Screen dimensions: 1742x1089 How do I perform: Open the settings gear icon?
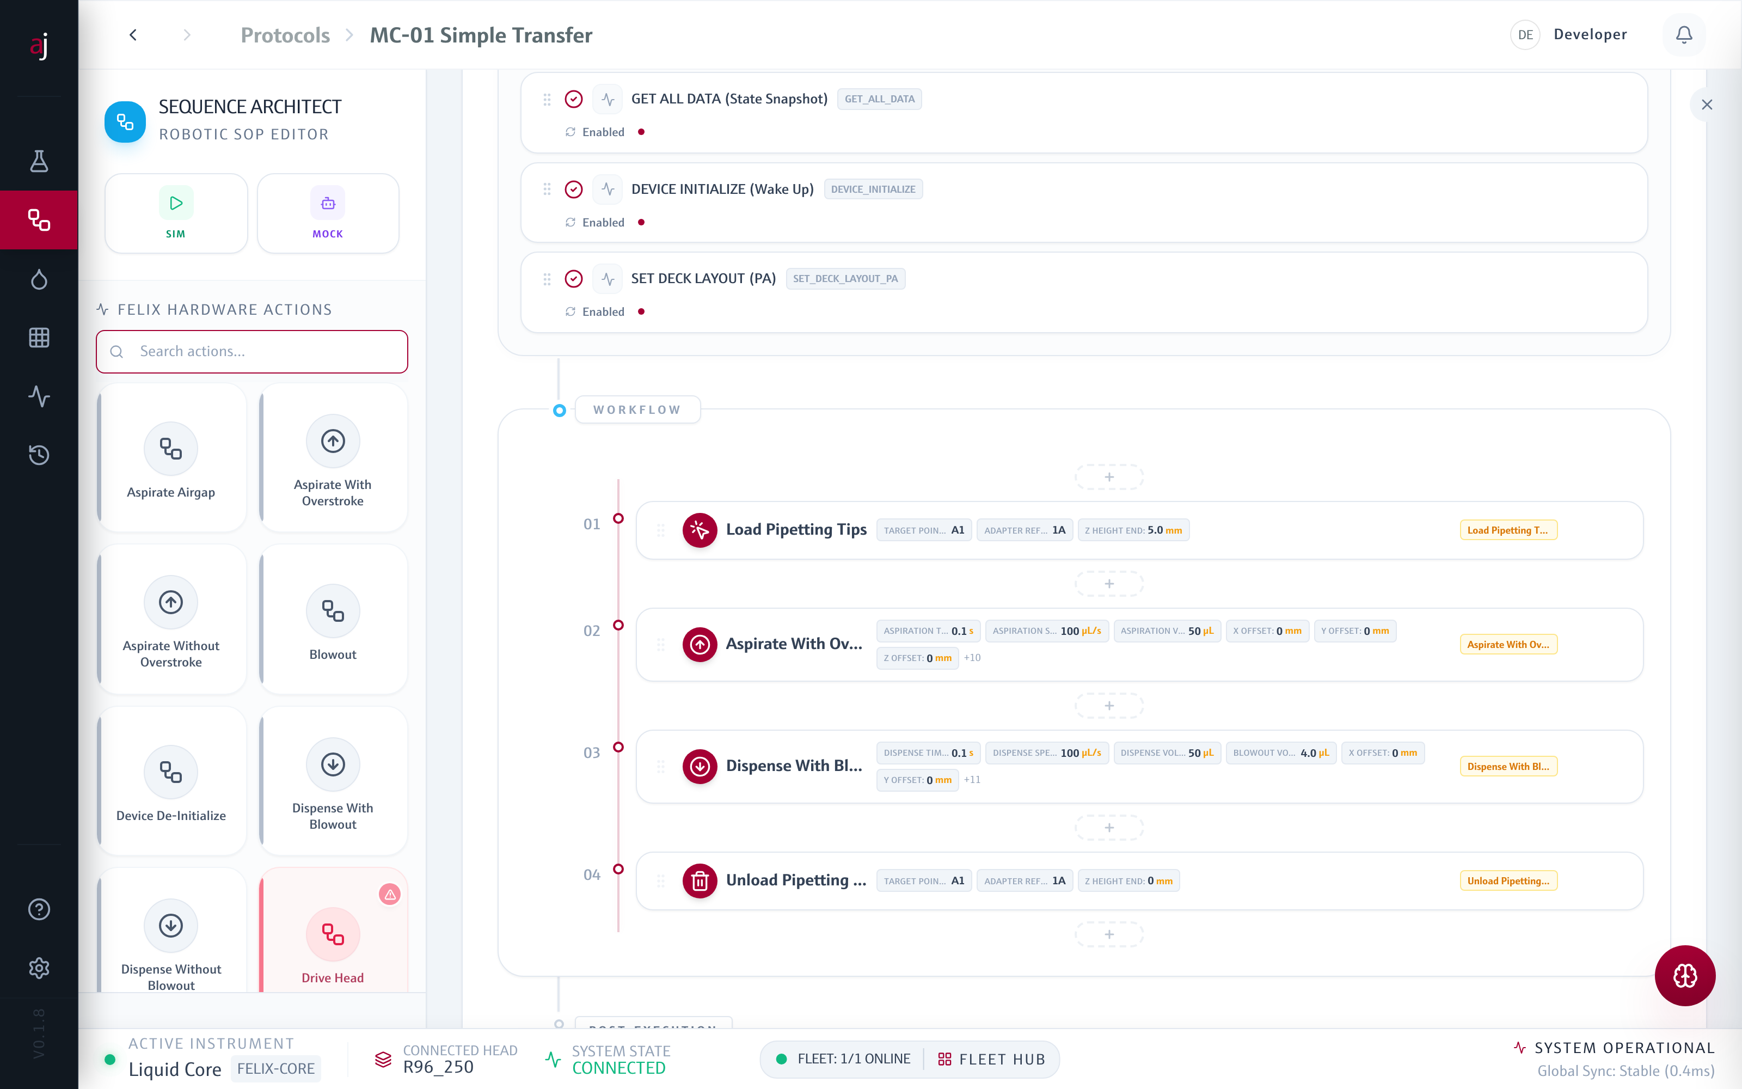(x=39, y=968)
